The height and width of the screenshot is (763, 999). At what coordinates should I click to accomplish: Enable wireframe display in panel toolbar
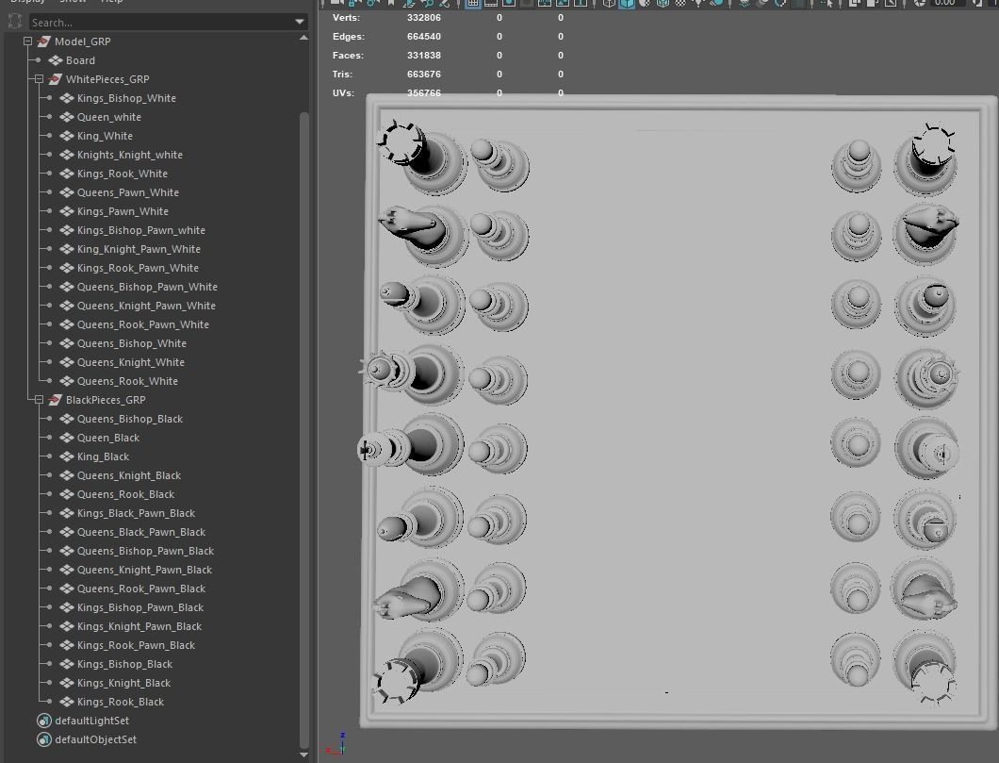[609, 3]
